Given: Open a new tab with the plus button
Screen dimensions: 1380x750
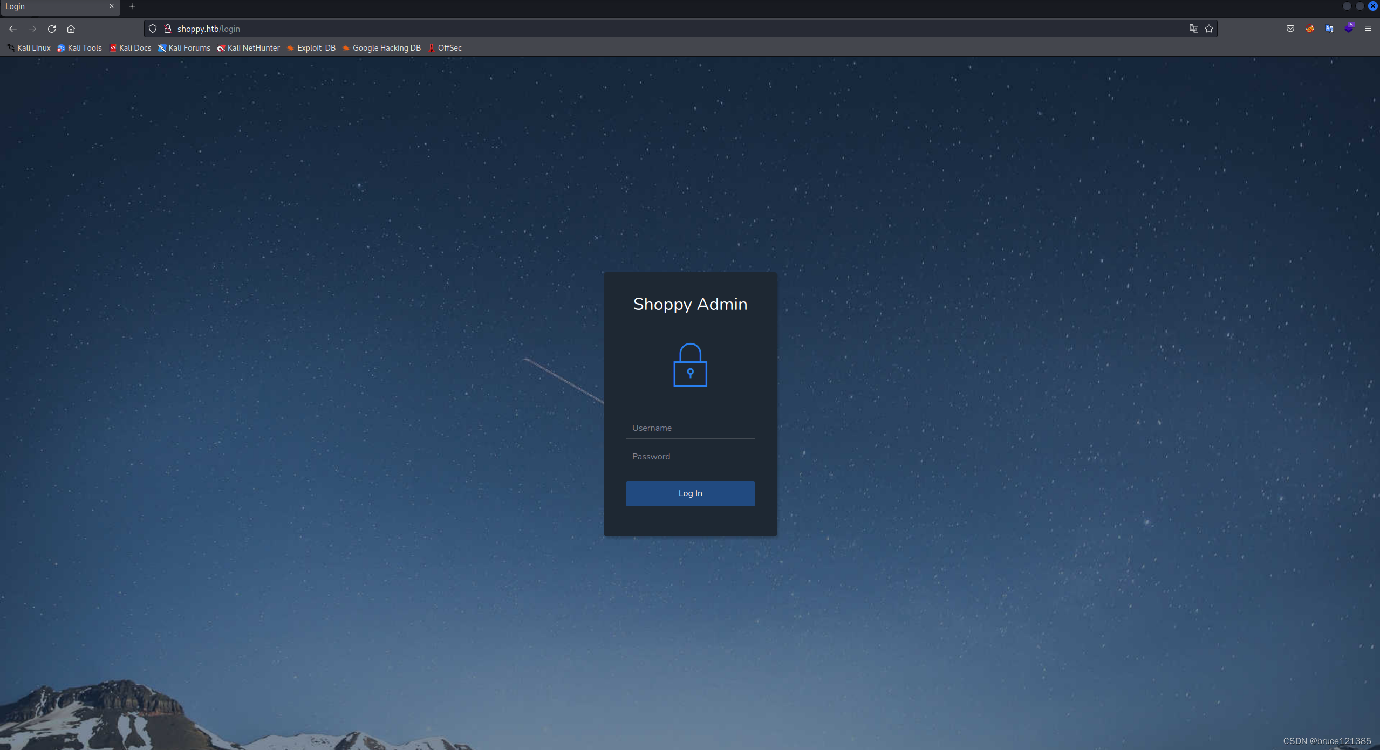Looking at the screenshot, I should click(132, 6).
